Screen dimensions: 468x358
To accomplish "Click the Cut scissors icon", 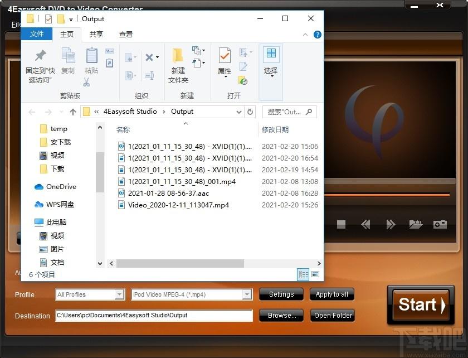I will pyautogui.click(x=86, y=82).
